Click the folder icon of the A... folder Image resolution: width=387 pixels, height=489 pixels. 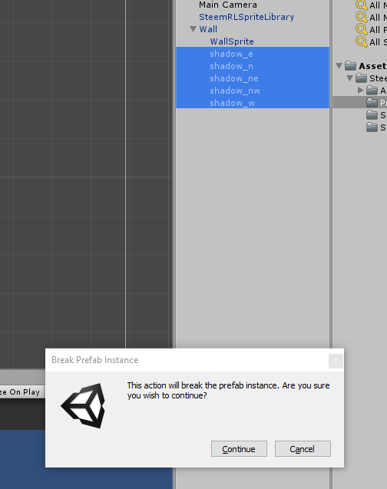pyautogui.click(x=372, y=90)
